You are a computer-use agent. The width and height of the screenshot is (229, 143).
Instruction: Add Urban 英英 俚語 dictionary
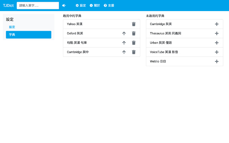click(x=216, y=43)
